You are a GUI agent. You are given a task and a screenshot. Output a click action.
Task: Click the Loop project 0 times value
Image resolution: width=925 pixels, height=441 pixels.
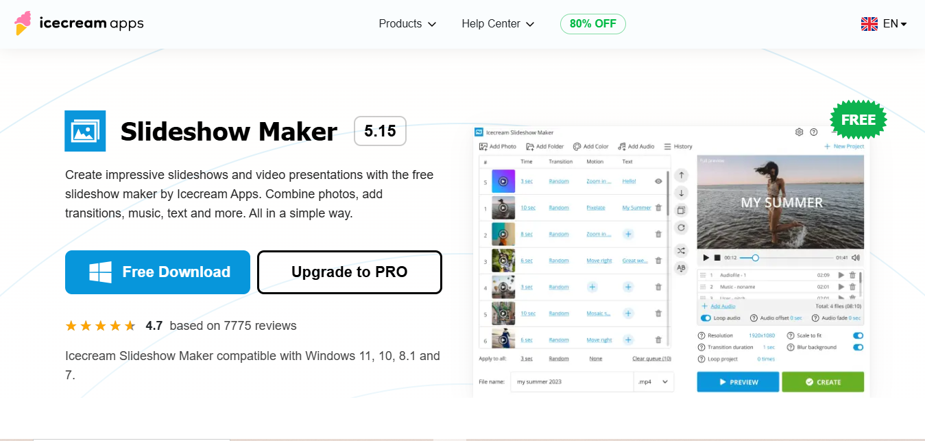coord(766,359)
